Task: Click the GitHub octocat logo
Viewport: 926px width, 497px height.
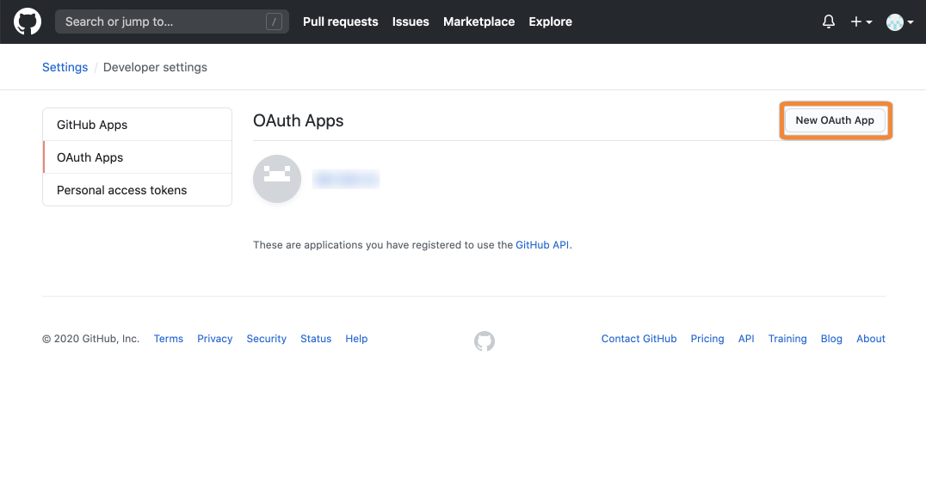Action: pyautogui.click(x=26, y=21)
